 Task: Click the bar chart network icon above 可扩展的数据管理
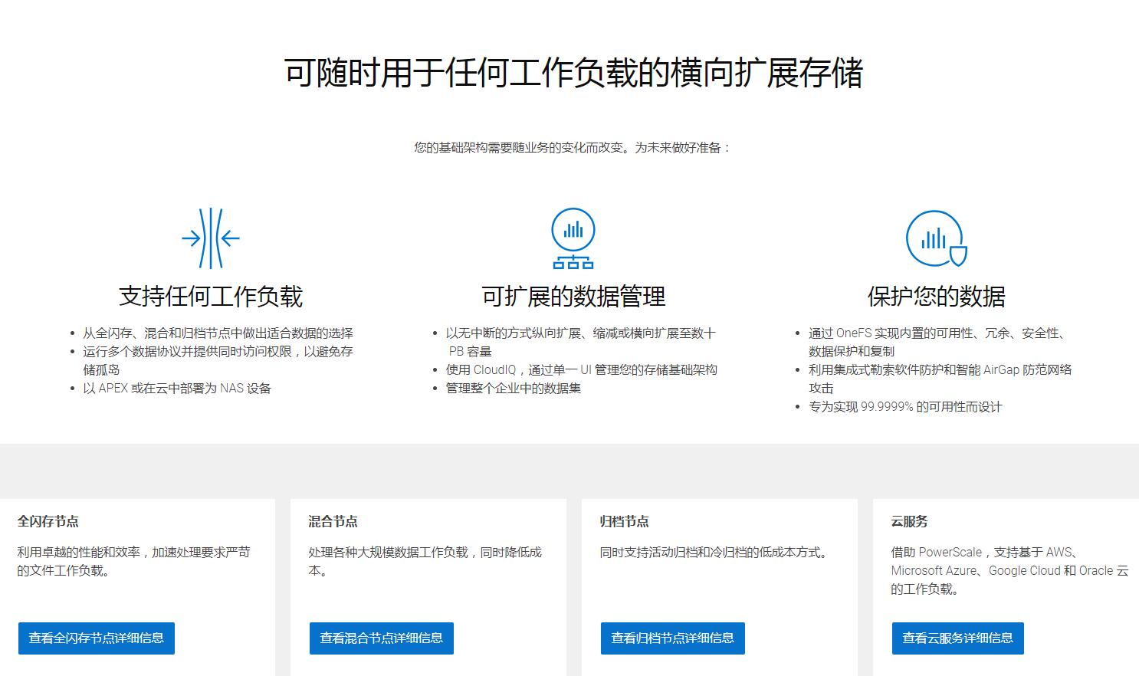573,238
